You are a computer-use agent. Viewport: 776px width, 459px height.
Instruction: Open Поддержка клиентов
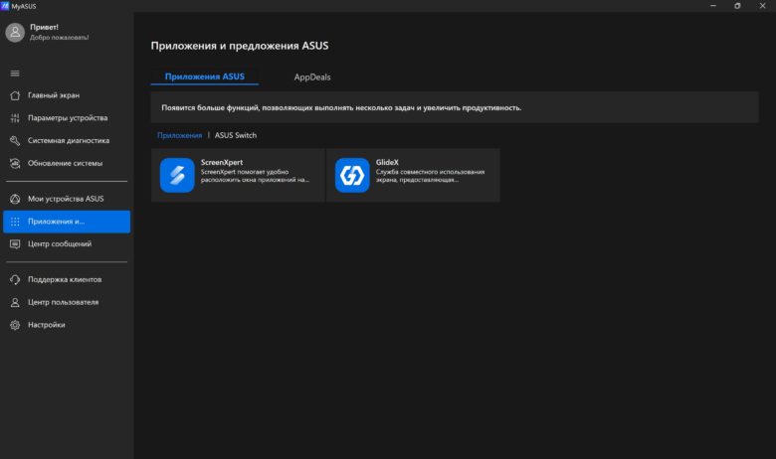point(67,279)
